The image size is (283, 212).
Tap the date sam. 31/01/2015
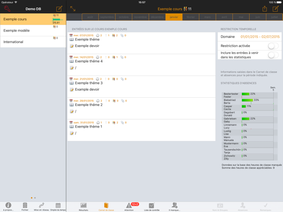84,122
